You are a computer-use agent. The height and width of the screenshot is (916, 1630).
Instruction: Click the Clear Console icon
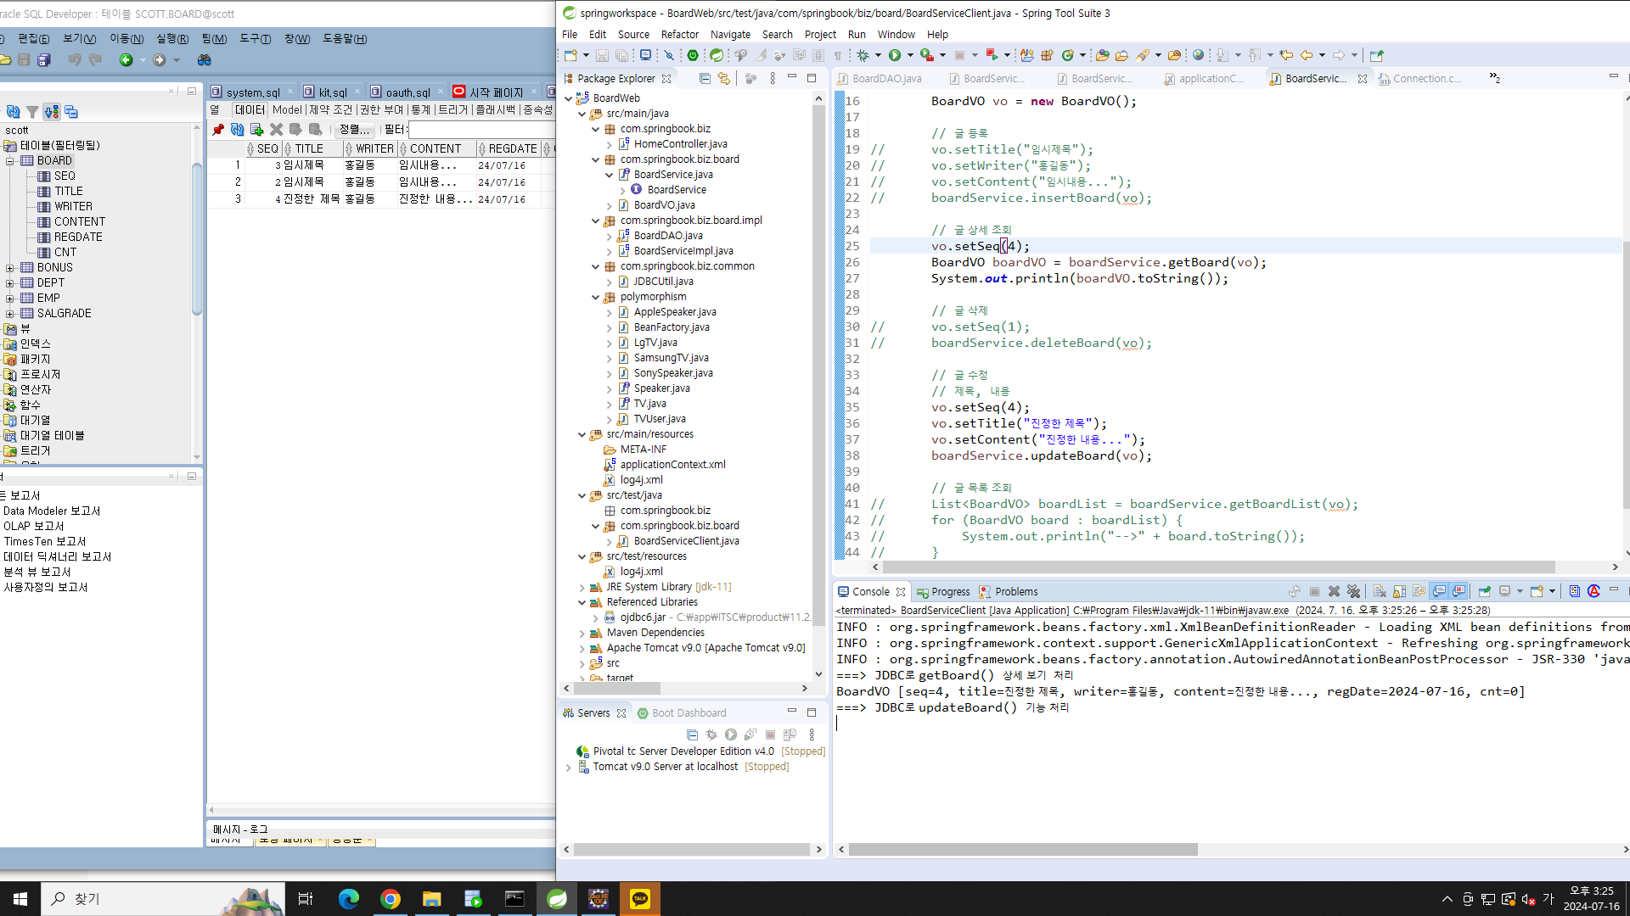coord(1380,591)
